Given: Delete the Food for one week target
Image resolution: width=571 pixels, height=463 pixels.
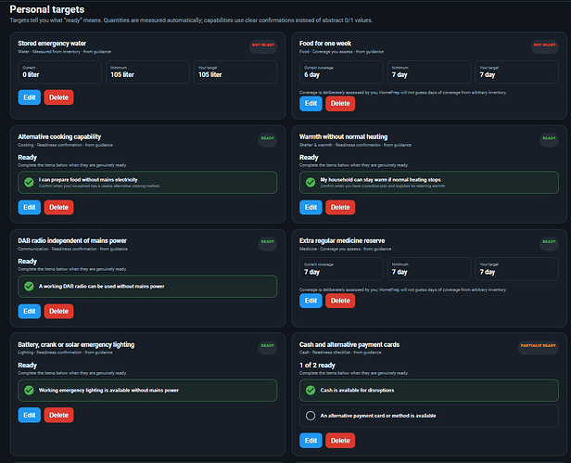Looking at the screenshot, I should (x=340, y=104).
